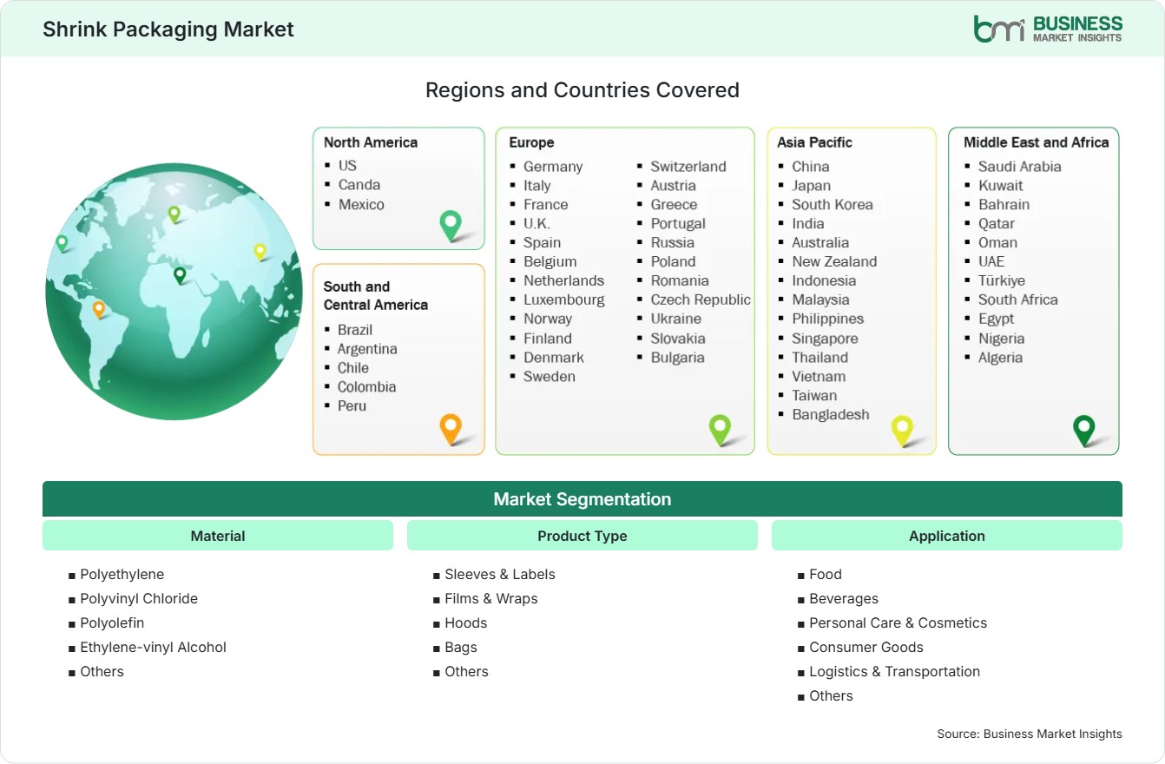1165x764 pixels.
Task: Click Saudi Arabia in Middle East list
Action: (1020, 166)
